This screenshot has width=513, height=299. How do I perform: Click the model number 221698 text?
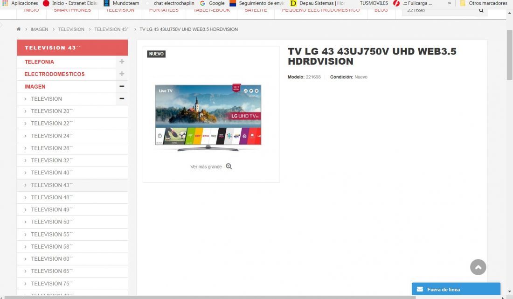[313, 77]
